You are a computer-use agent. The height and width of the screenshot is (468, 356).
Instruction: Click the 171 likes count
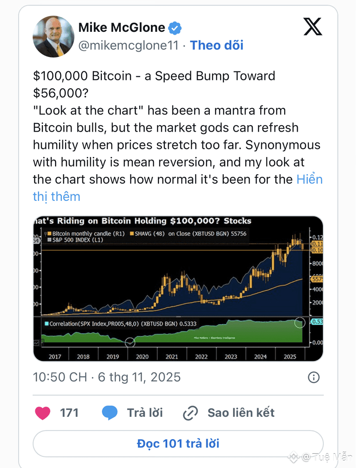(69, 413)
